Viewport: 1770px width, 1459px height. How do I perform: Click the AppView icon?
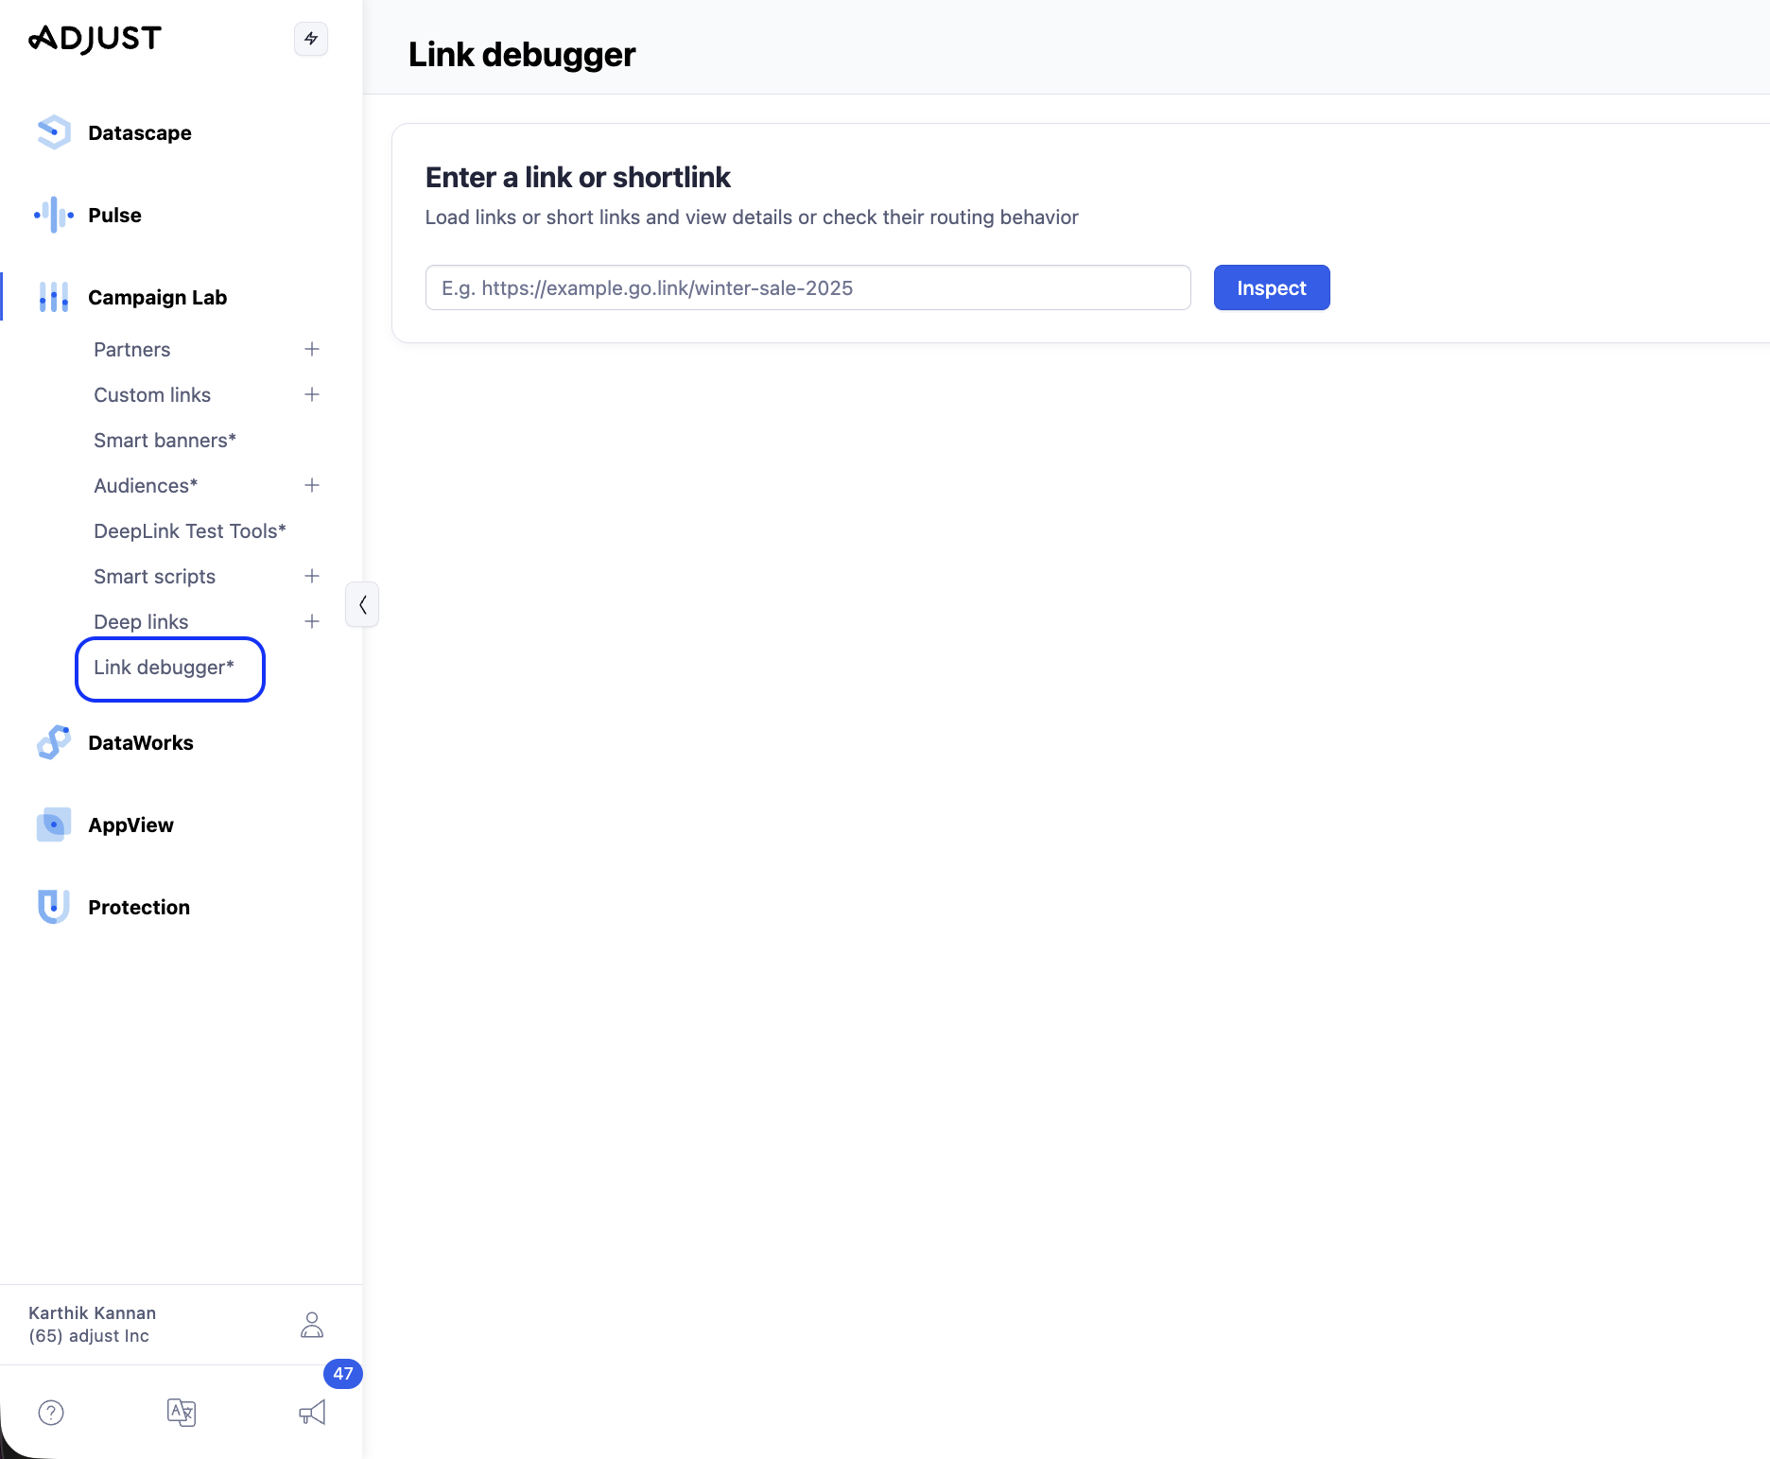[x=54, y=825]
